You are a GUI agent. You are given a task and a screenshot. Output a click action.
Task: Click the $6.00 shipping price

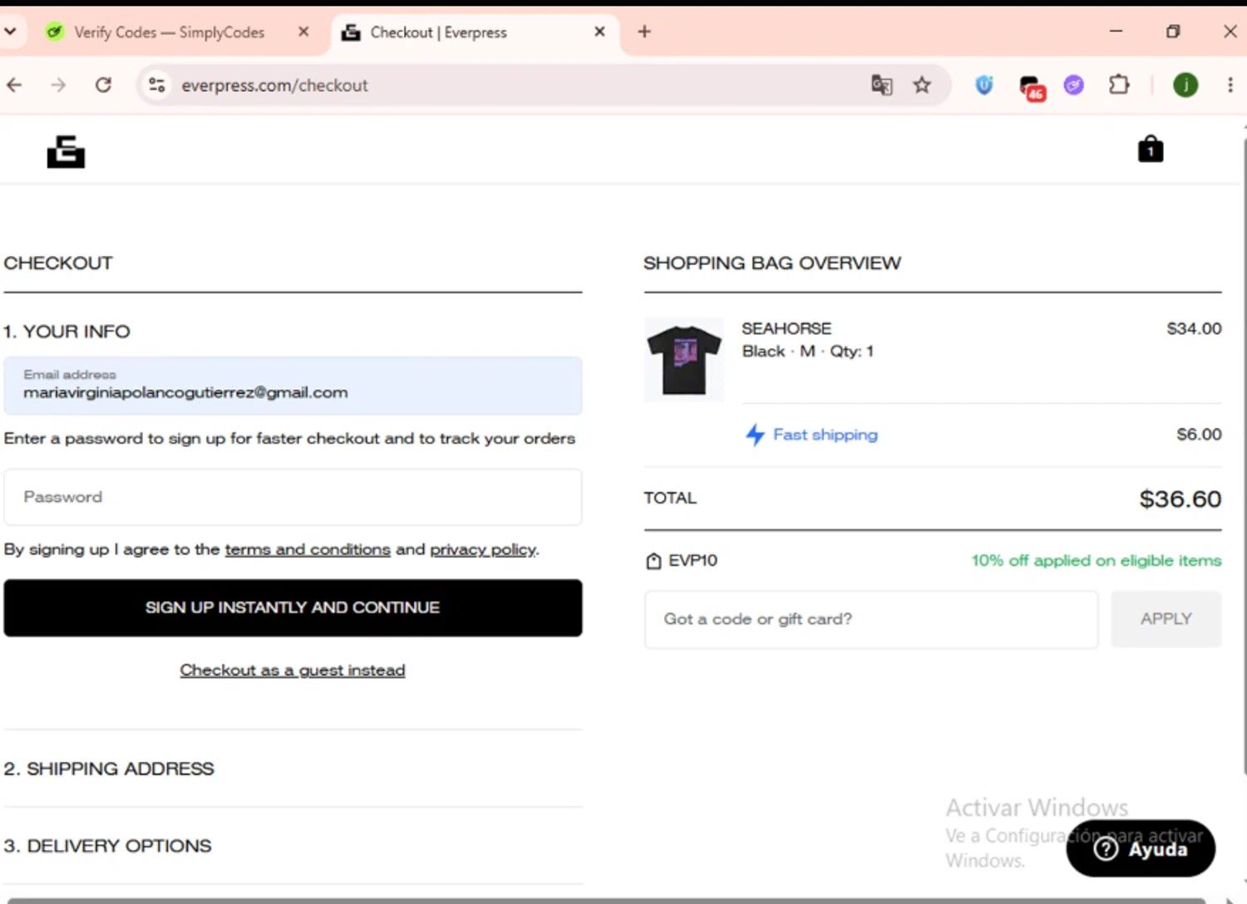click(x=1199, y=434)
